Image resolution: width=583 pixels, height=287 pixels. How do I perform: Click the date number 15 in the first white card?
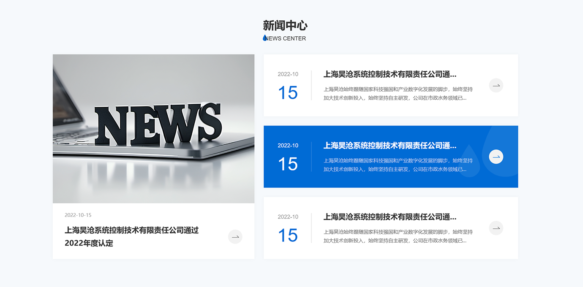(288, 92)
